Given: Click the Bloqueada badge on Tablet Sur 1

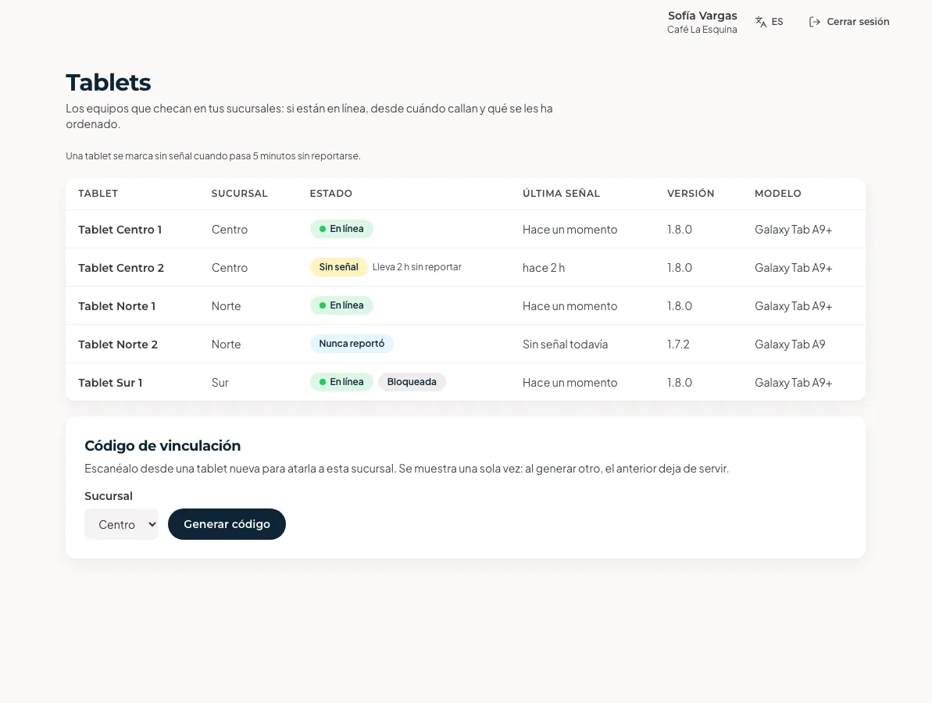Looking at the screenshot, I should 412,382.
